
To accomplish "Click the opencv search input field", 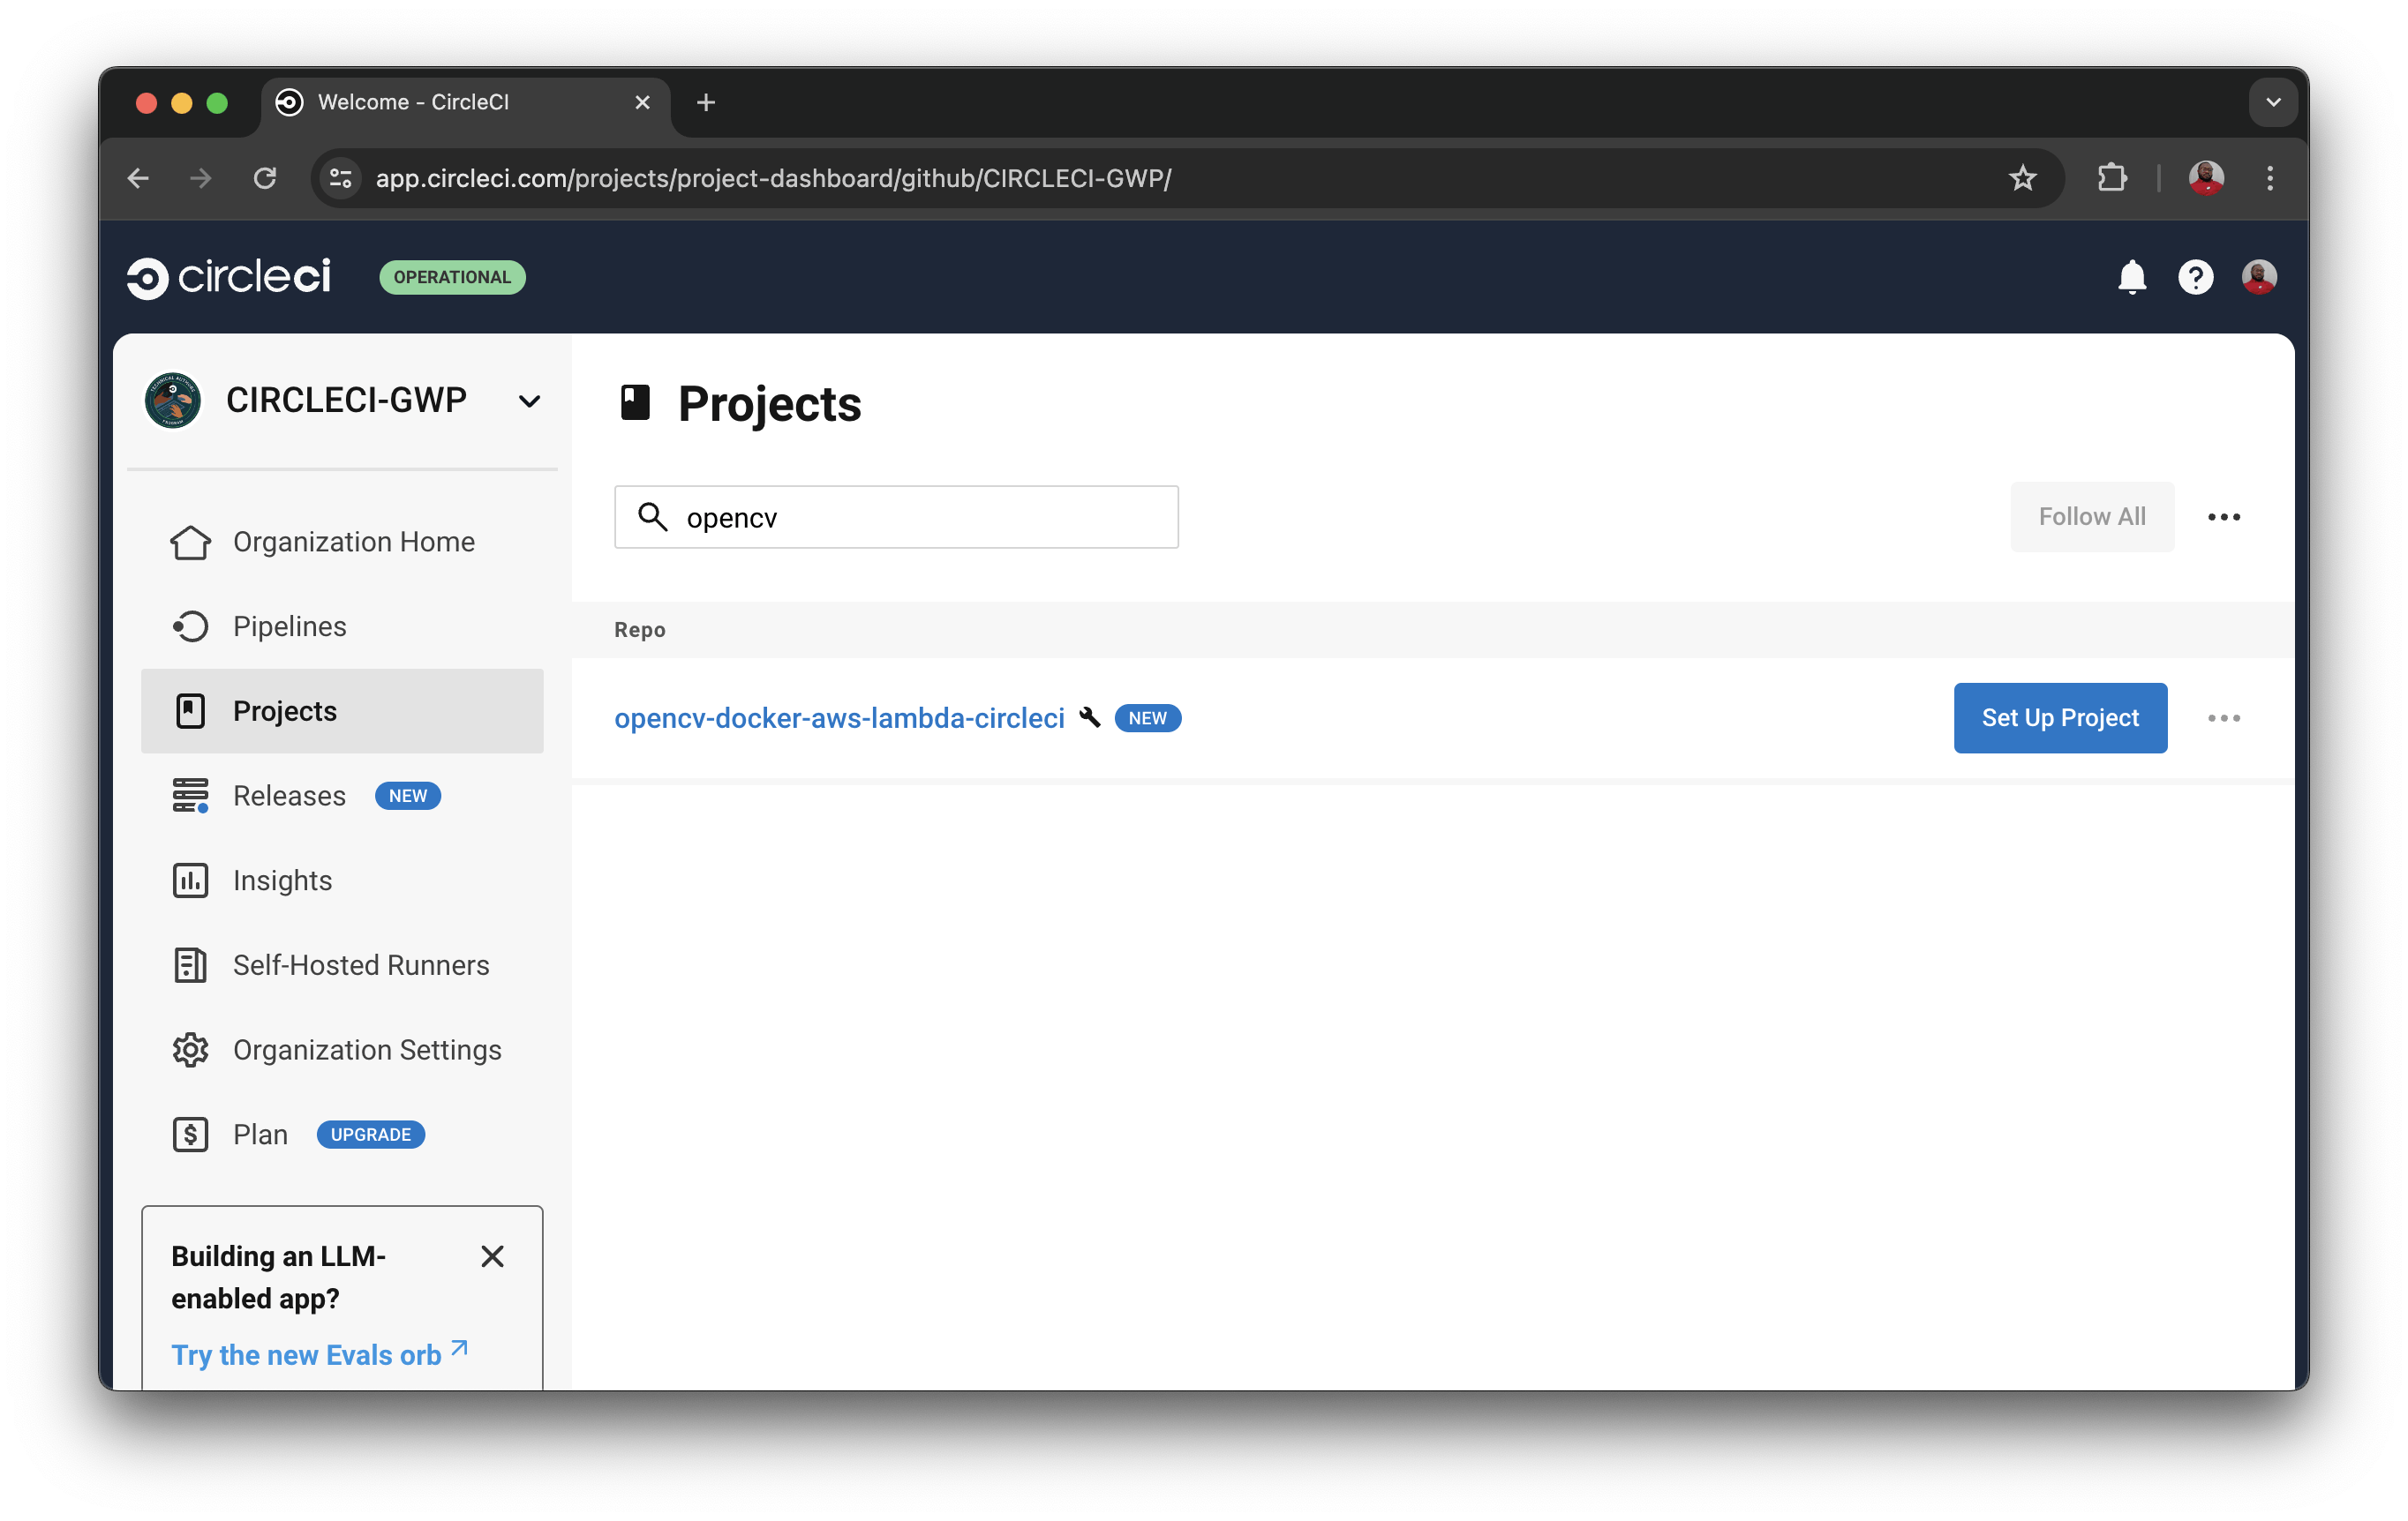I will point(897,517).
